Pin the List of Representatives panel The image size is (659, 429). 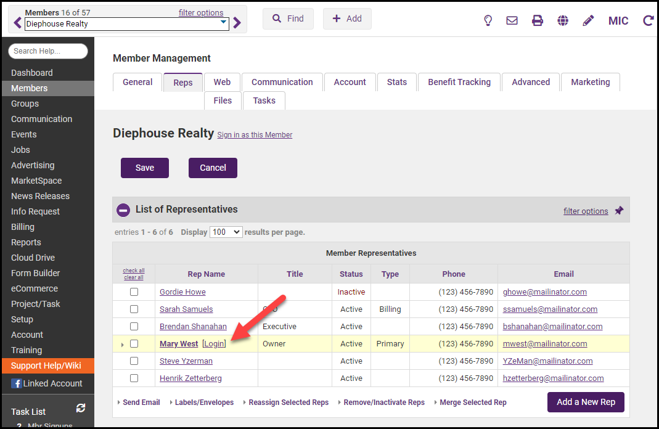pos(619,211)
